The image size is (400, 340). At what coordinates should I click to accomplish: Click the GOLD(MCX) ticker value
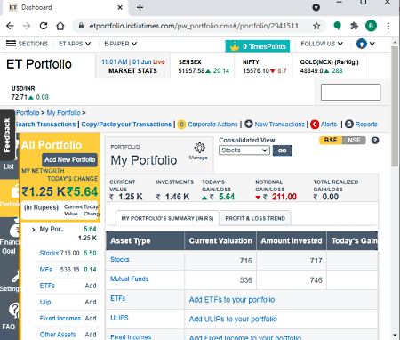click(321, 71)
